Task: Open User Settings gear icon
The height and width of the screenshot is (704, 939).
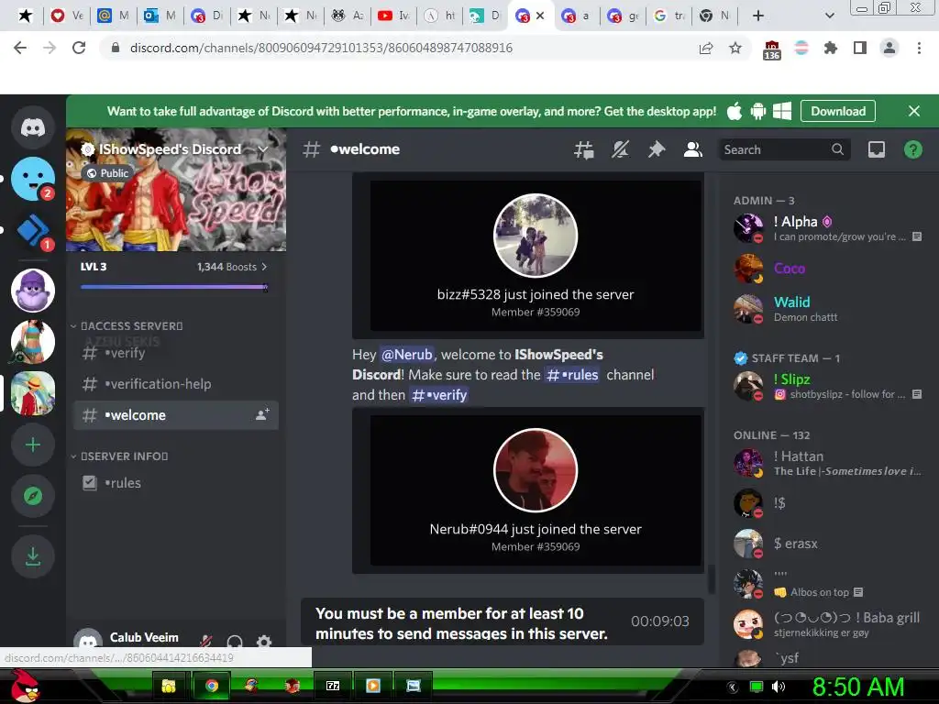Action: [x=264, y=641]
